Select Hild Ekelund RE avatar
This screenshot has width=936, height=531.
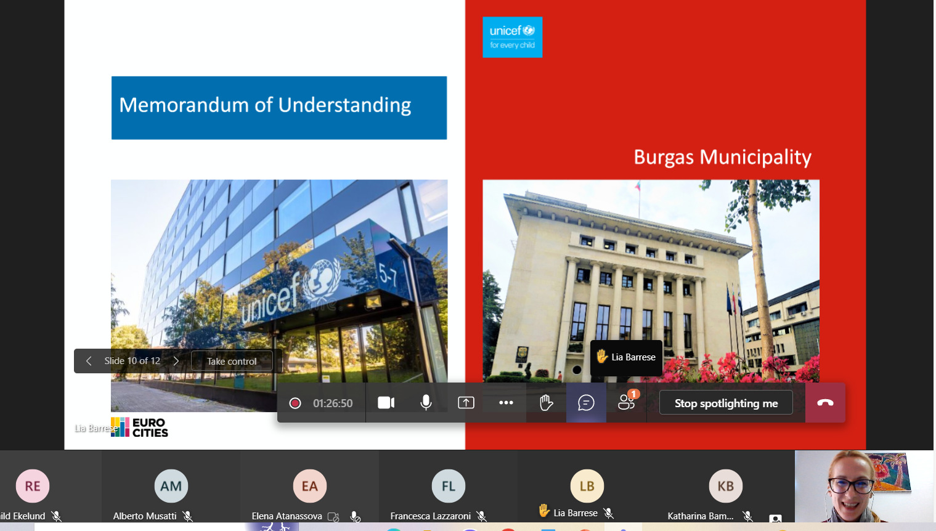pos(33,486)
